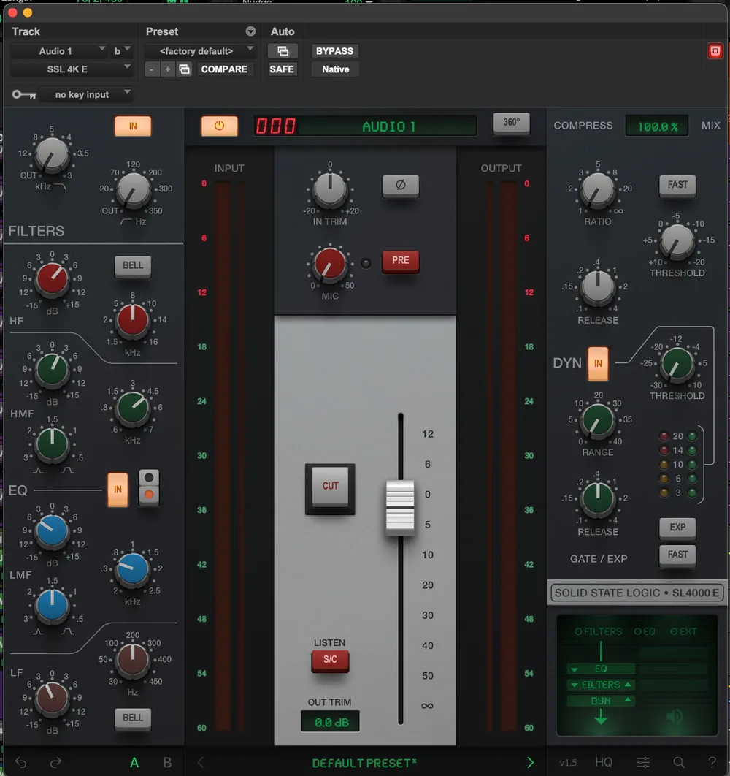
Task: Click the phase invert Ø button
Action: (401, 185)
